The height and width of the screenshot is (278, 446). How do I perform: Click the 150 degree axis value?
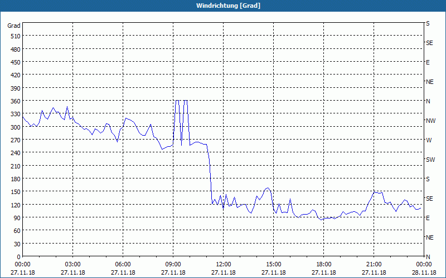(x=16, y=192)
